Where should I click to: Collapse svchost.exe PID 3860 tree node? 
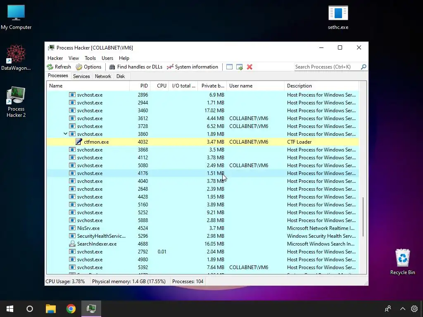[65, 134]
